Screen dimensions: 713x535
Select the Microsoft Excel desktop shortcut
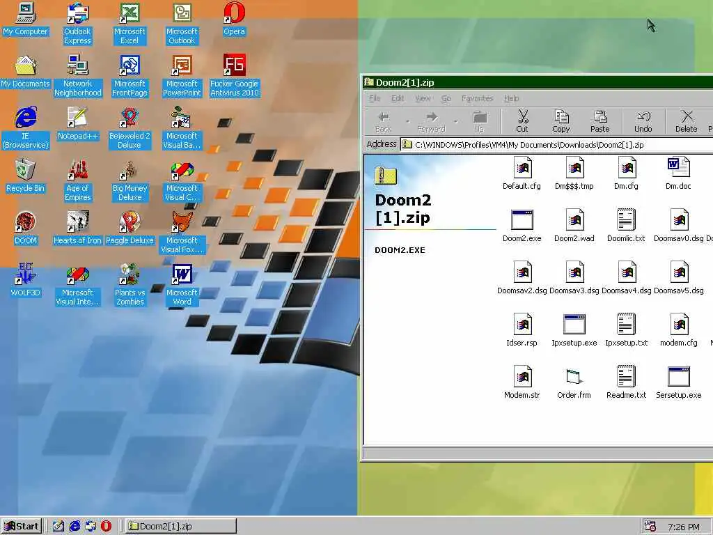[130, 23]
